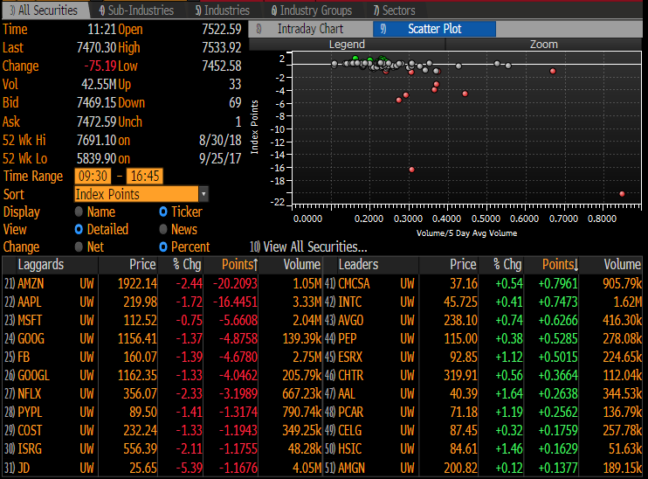
Task: Open the AAPL laggard row
Action: tap(162, 302)
